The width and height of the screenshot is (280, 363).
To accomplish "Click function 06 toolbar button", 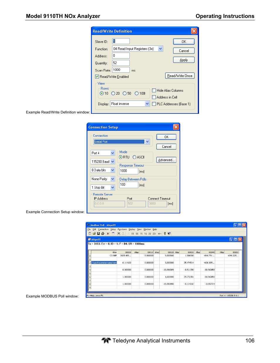I will (x=137, y=234).
